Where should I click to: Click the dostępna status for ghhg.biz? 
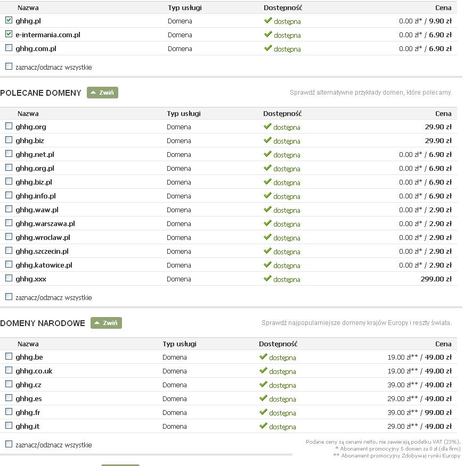[287, 141]
